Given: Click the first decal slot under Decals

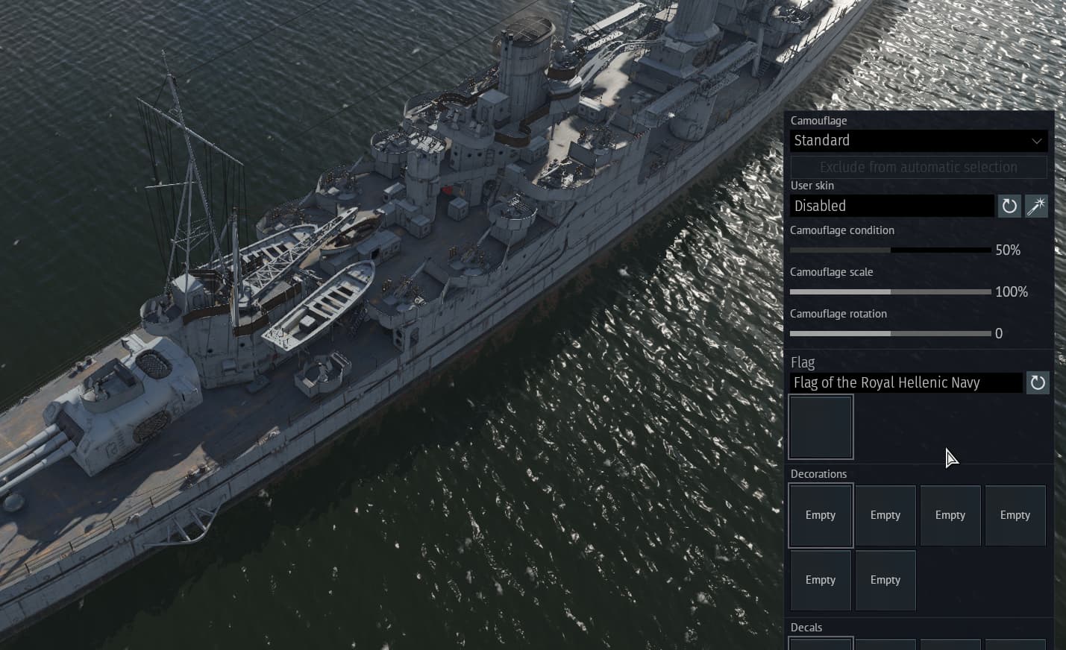Looking at the screenshot, I should click(821, 643).
